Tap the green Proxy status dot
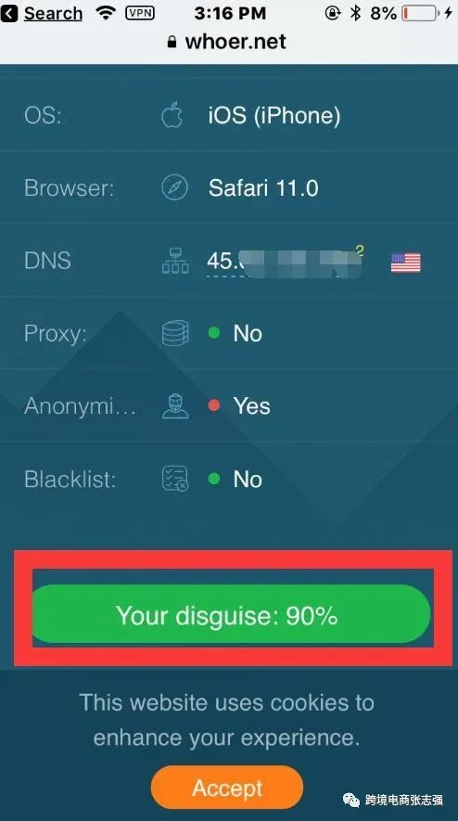Image resolution: width=458 pixels, height=821 pixels. pos(214,332)
